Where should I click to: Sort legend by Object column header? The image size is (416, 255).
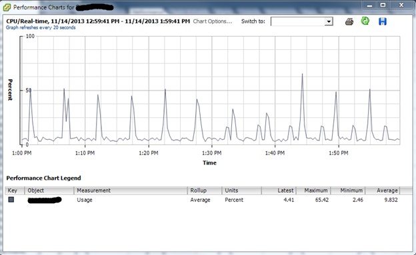coord(49,190)
